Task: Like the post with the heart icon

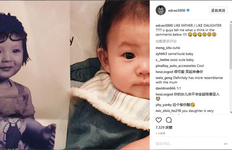Action: point(159,120)
